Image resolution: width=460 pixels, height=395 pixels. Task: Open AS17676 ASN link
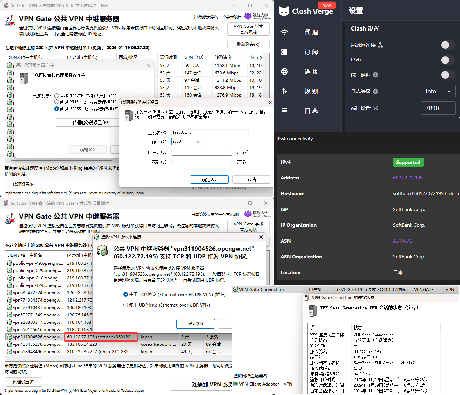coord(402,241)
